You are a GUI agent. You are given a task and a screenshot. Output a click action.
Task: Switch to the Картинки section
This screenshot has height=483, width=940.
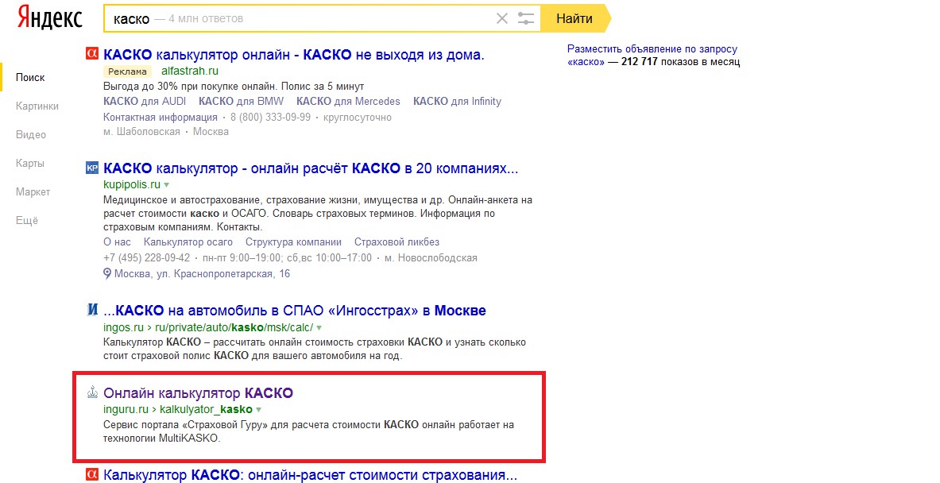[37, 106]
